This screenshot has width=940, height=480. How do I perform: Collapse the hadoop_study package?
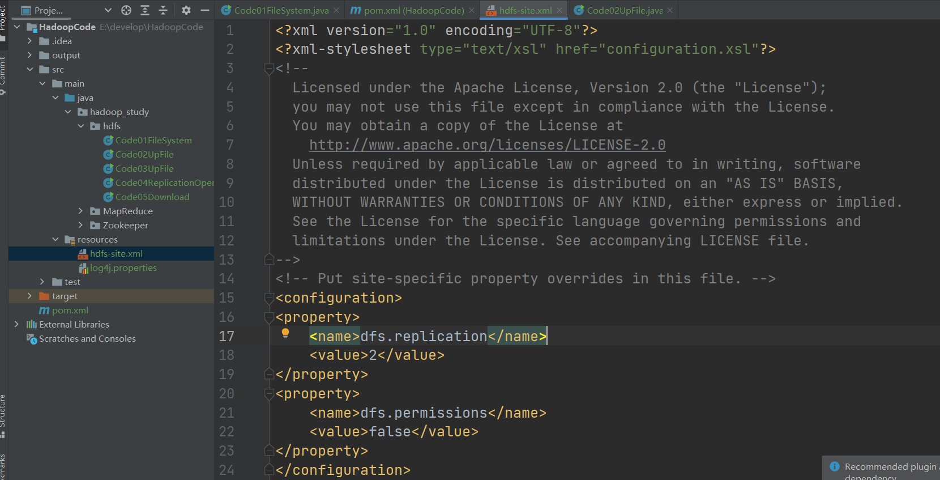68,112
